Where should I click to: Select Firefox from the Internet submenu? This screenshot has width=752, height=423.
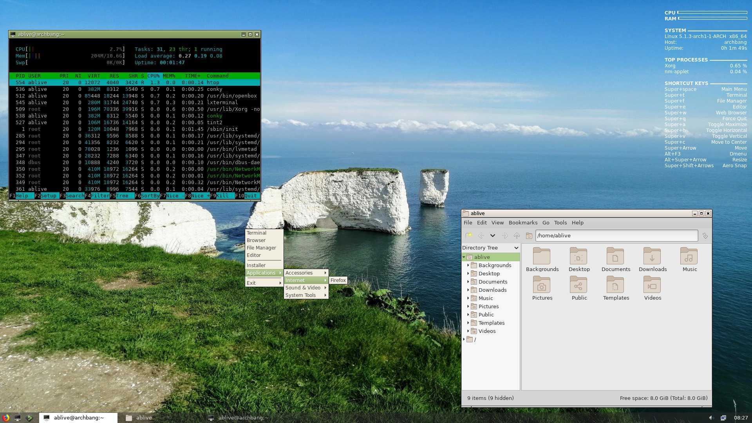338,280
